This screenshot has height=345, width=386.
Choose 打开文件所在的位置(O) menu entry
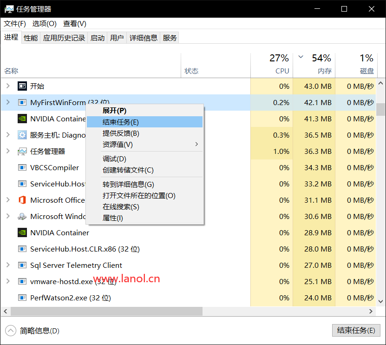click(144, 196)
